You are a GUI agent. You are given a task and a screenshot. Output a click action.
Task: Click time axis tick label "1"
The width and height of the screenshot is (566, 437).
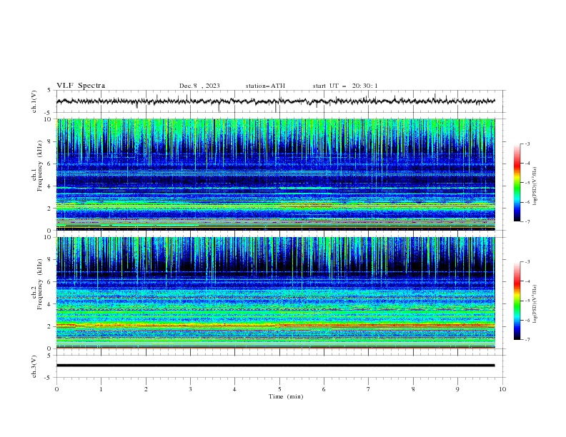(101, 389)
